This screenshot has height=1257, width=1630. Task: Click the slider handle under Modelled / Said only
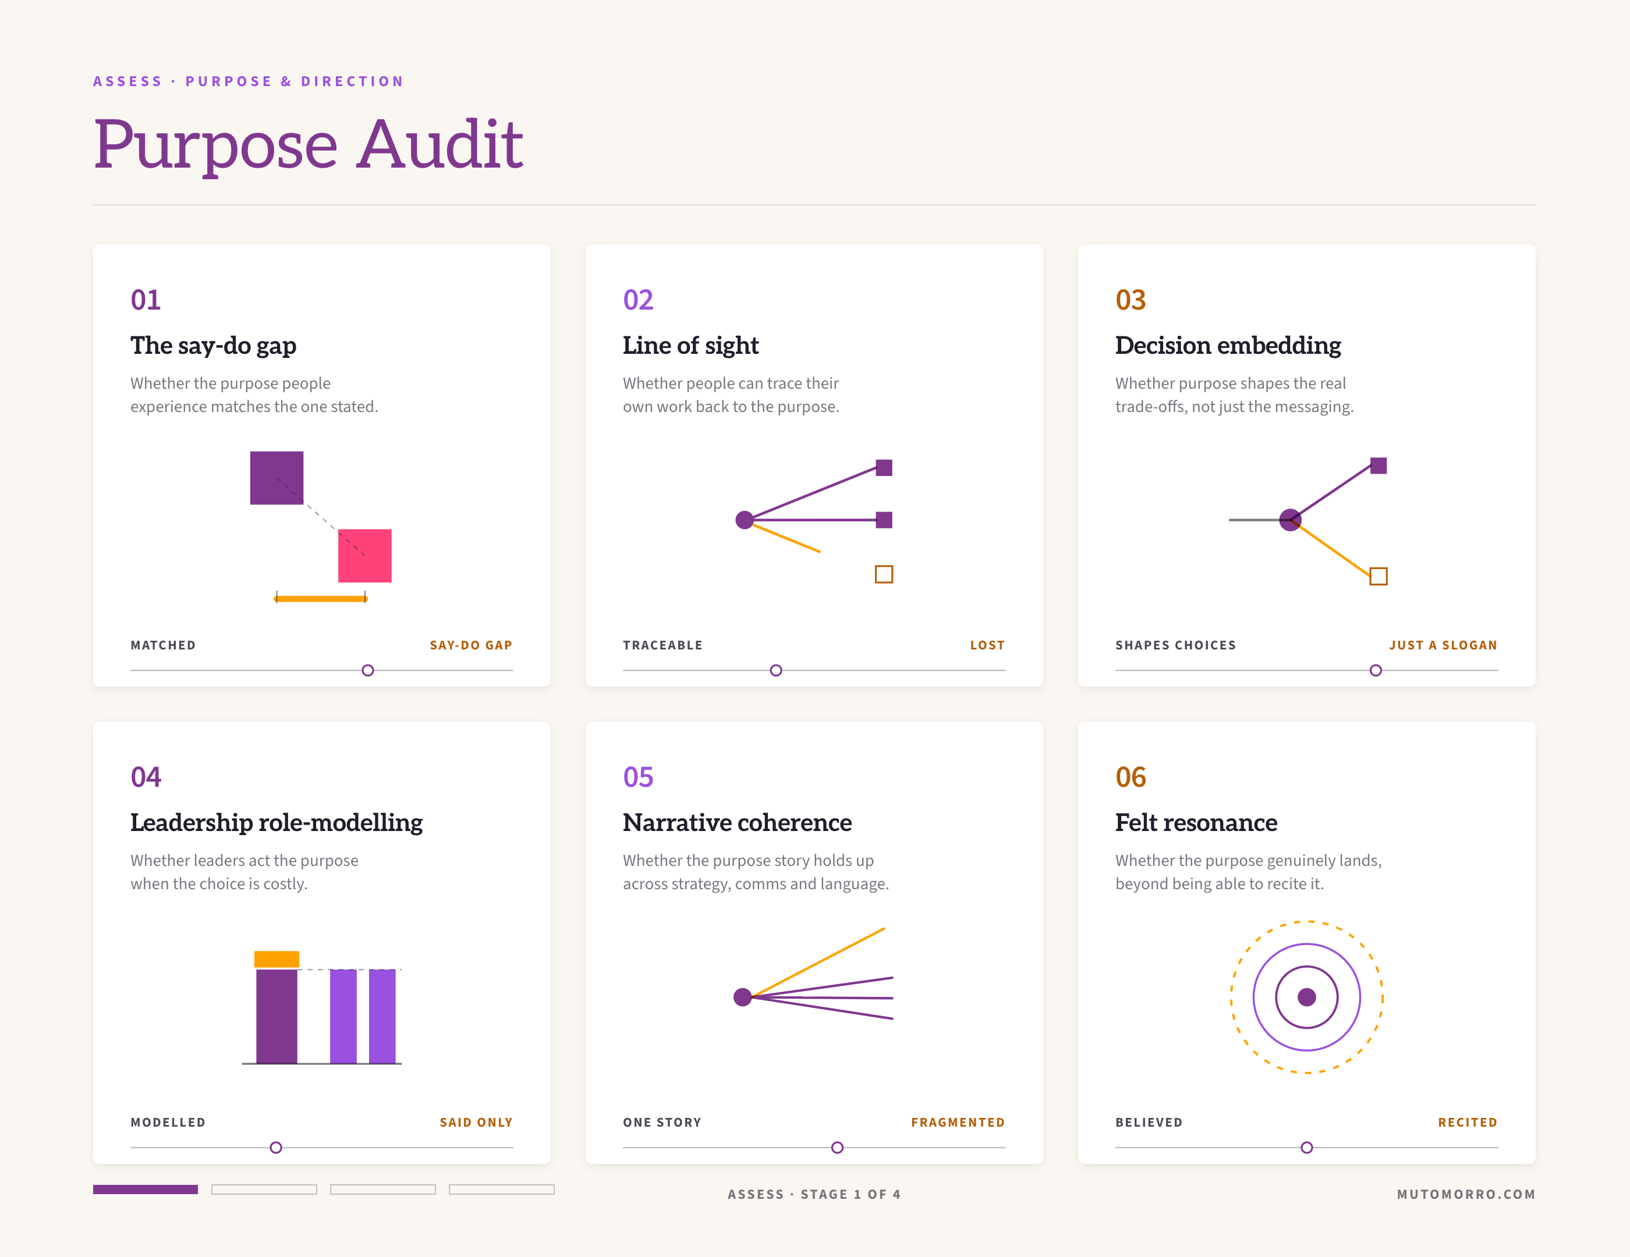pyautogui.click(x=276, y=1148)
